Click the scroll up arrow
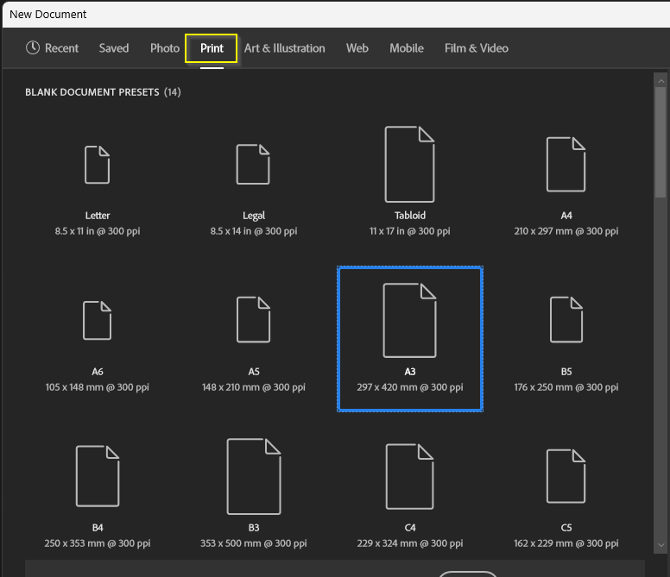Screen dimensions: 670x577 pyautogui.click(x=661, y=81)
